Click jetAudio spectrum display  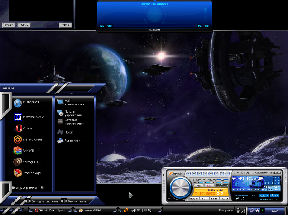(x=247, y=183)
